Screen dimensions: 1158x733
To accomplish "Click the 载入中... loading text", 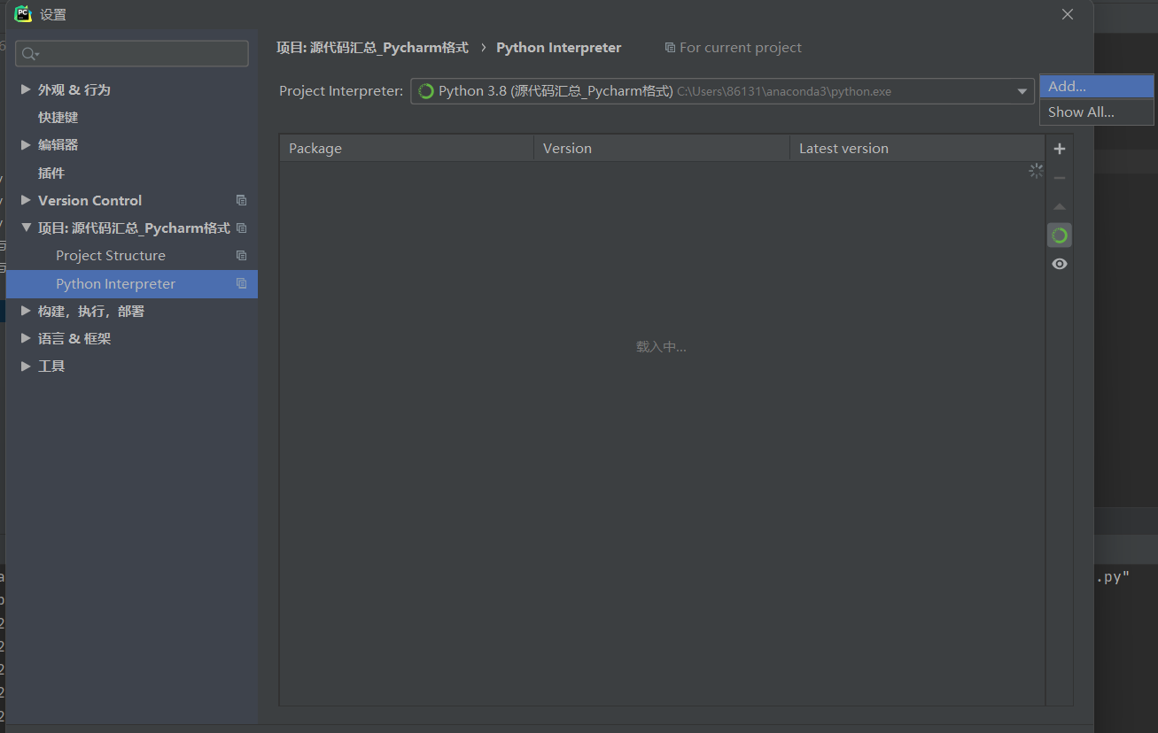I will pos(661,347).
